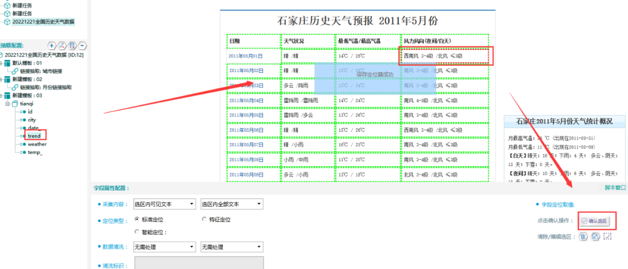Select the weather field in the tree

[37, 144]
